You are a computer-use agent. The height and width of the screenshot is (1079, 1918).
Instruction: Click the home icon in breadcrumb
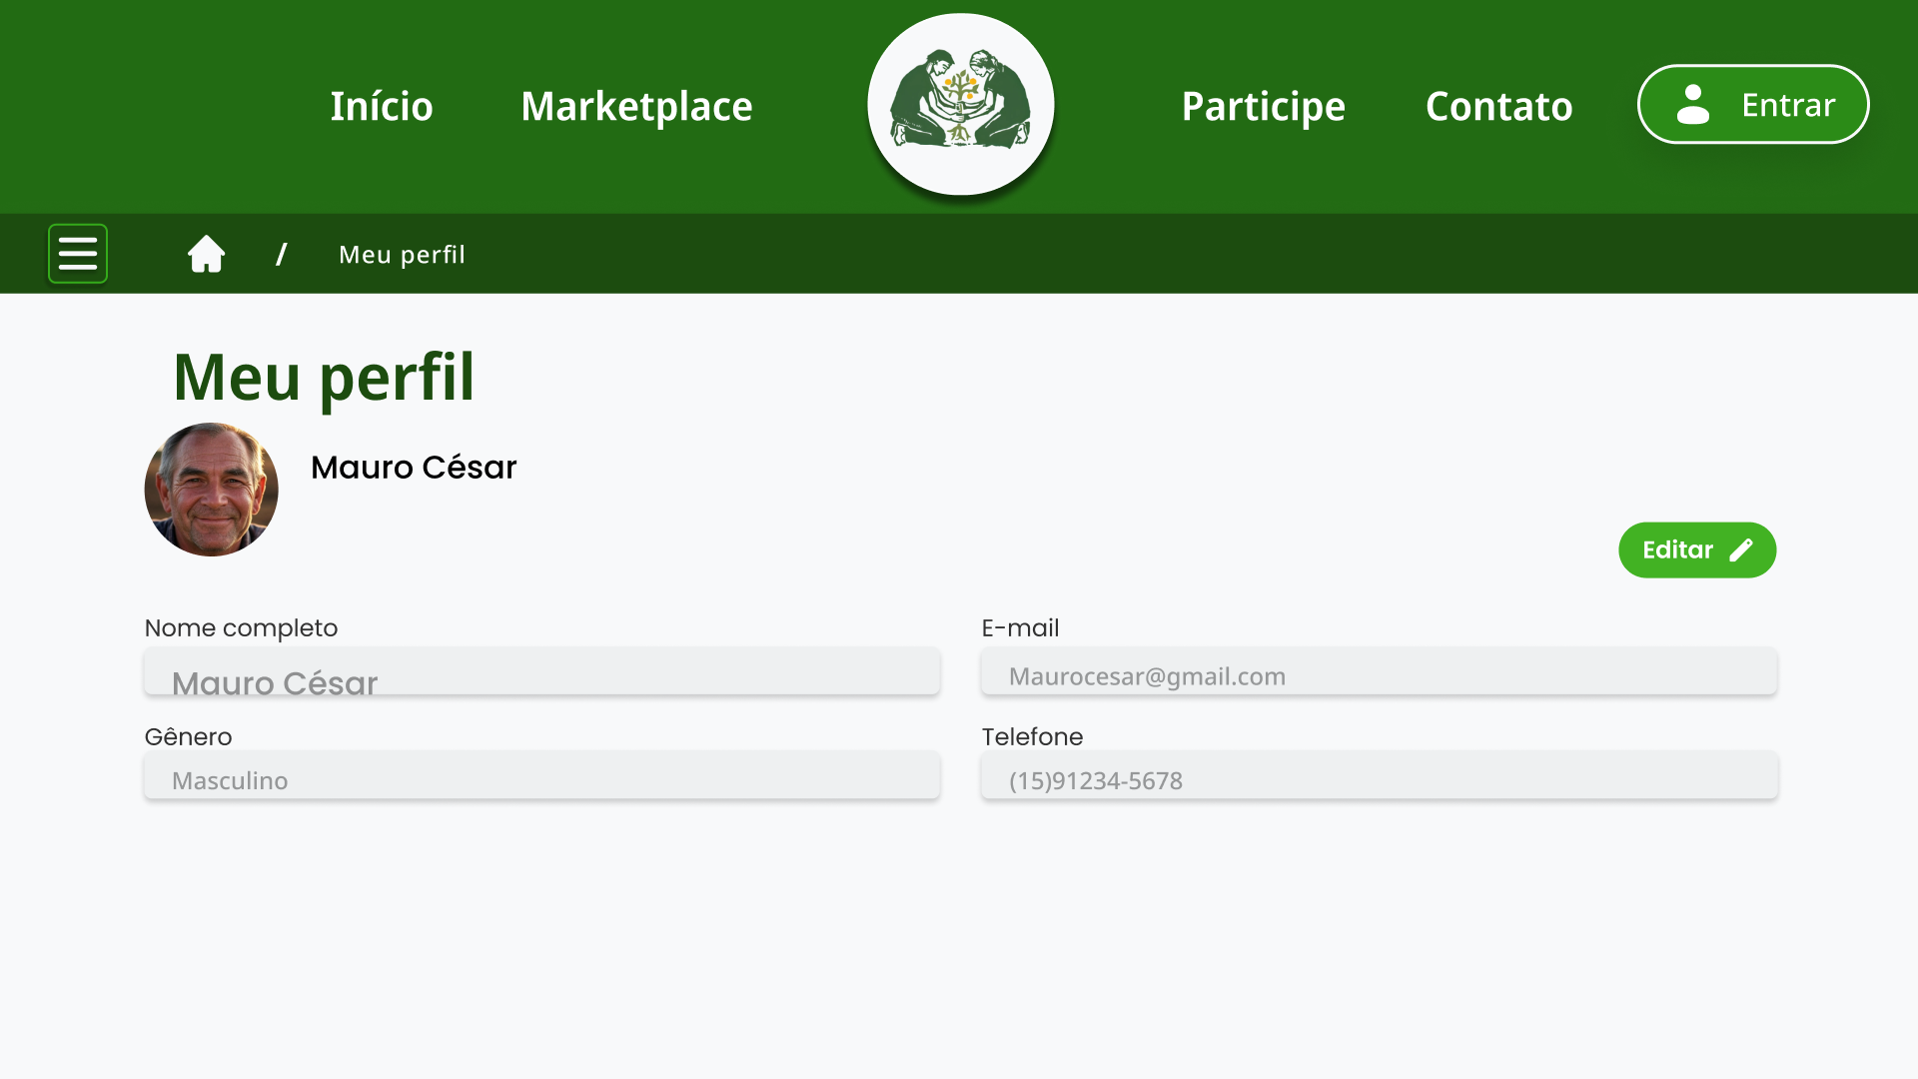[207, 254]
